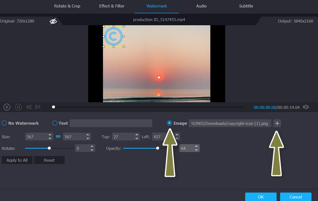Toggle the preview eye icon
Screen dimensions: 318x201
[53, 21]
